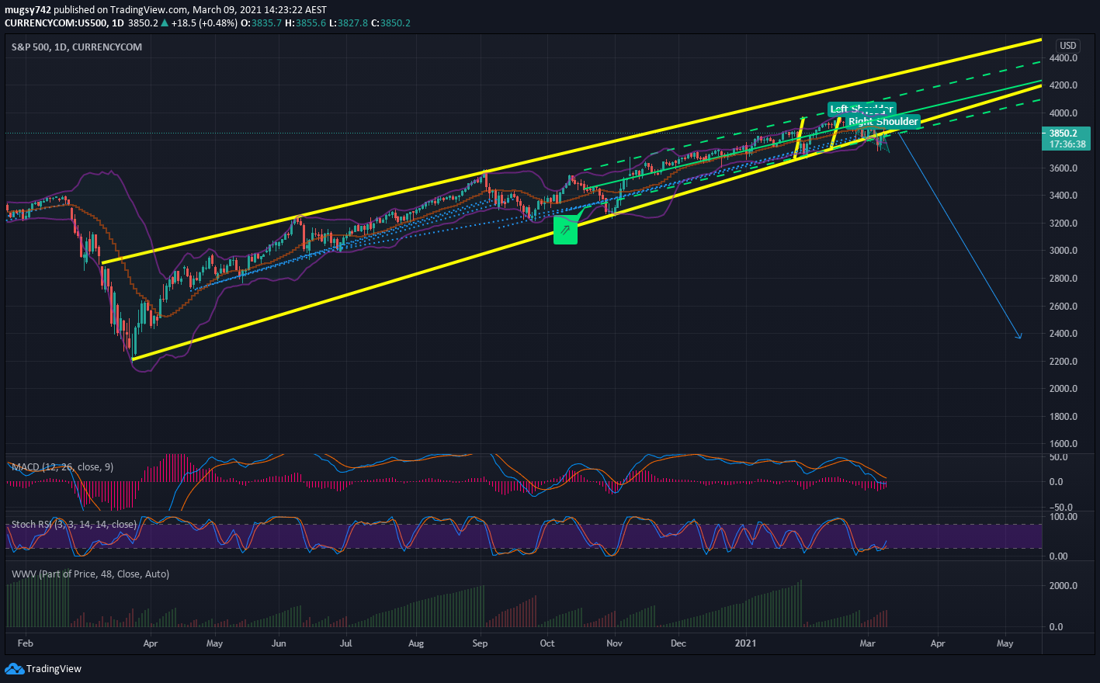The height and width of the screenshot is (683, 1100).
Task: Click the current price tag 3850.2
Action: click(x=1065, y=133)
